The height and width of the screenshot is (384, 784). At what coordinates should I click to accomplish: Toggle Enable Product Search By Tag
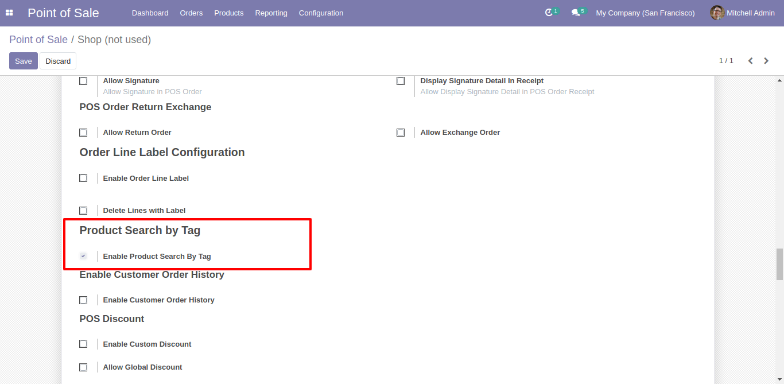[83, 256]
